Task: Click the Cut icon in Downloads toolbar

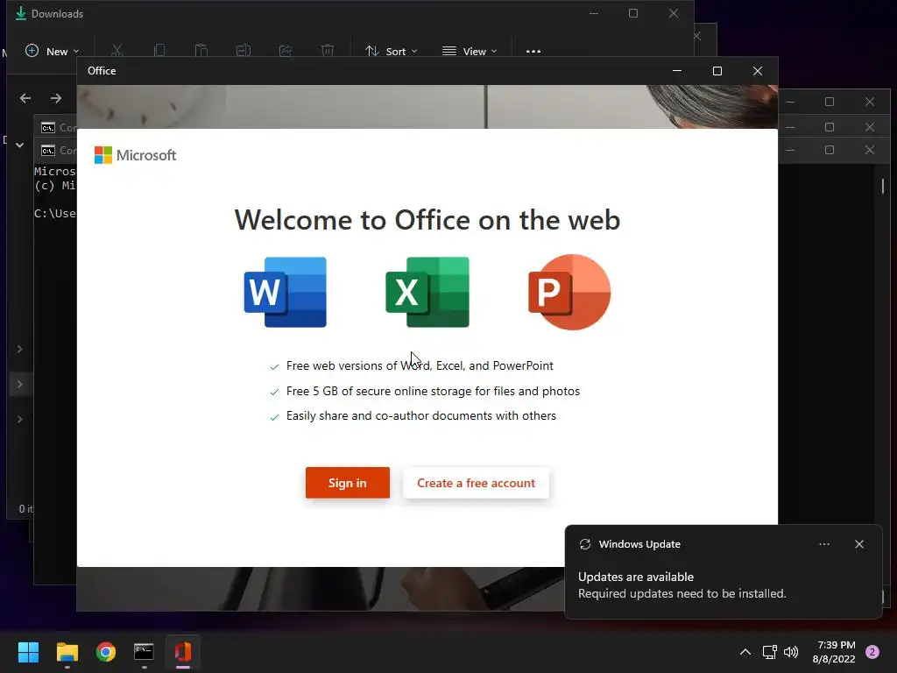Action: pyautogui.click(x=117, y=51)
